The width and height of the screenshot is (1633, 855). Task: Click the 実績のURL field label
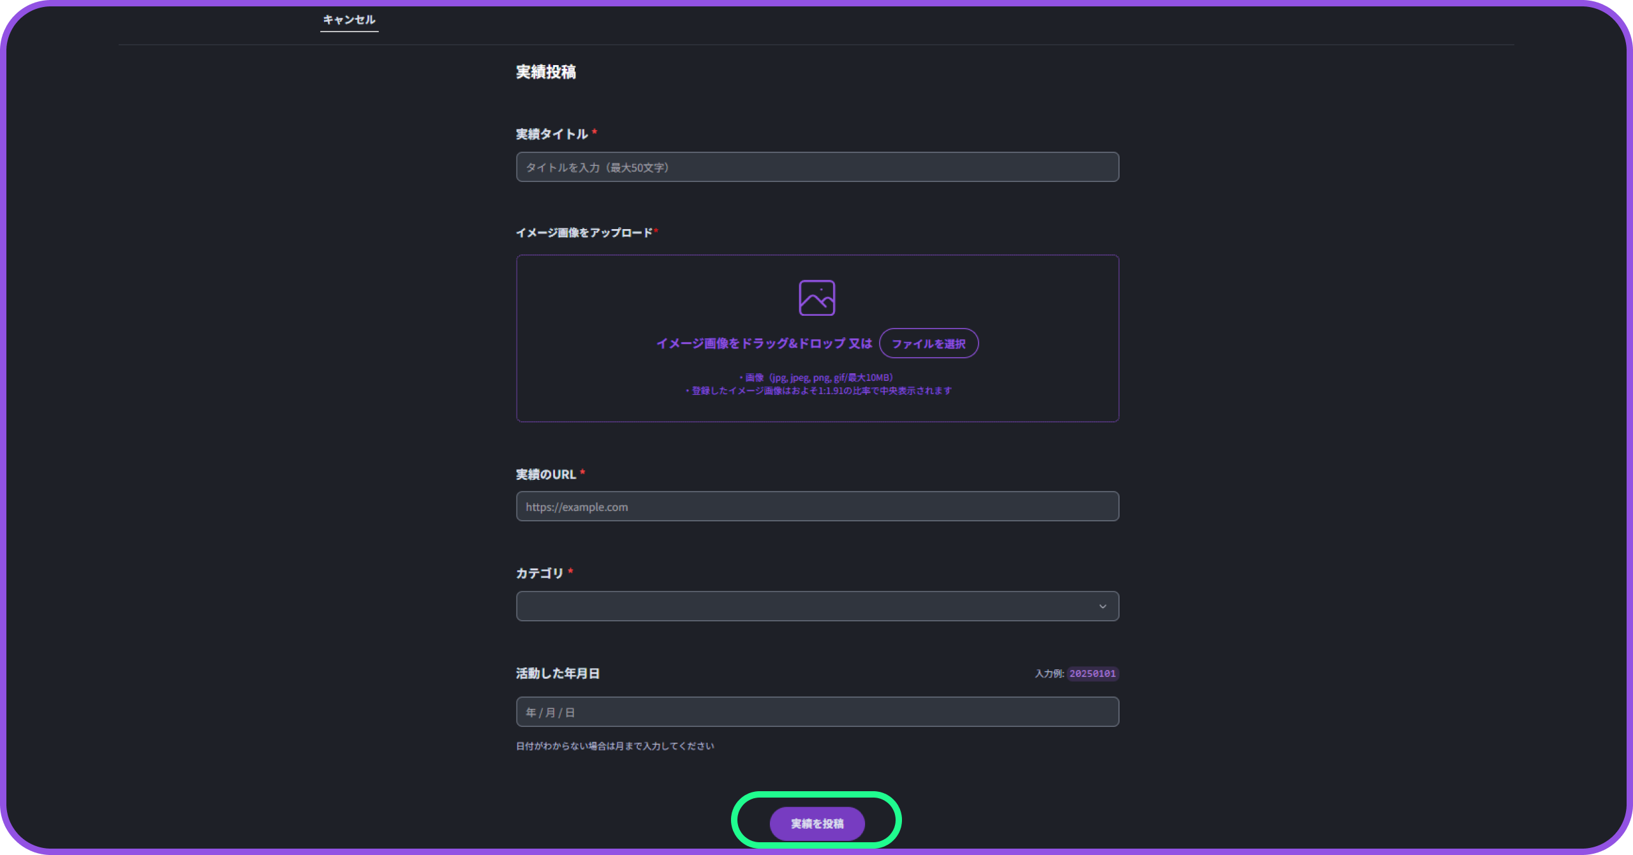[545, 475]
